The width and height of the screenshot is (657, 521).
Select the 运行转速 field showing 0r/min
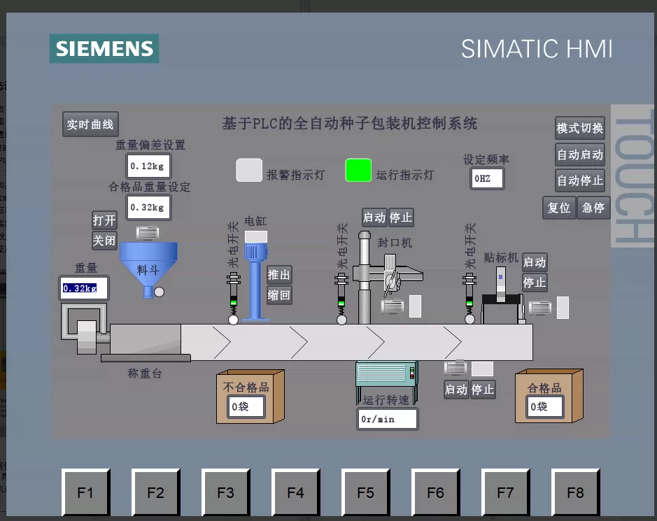tap(388, 419)
